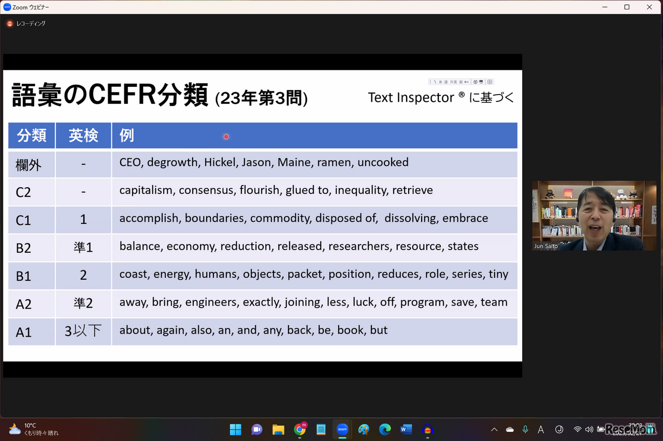Close the Zoom ウェビナー window
663x441 pixels.
(650, 7)
